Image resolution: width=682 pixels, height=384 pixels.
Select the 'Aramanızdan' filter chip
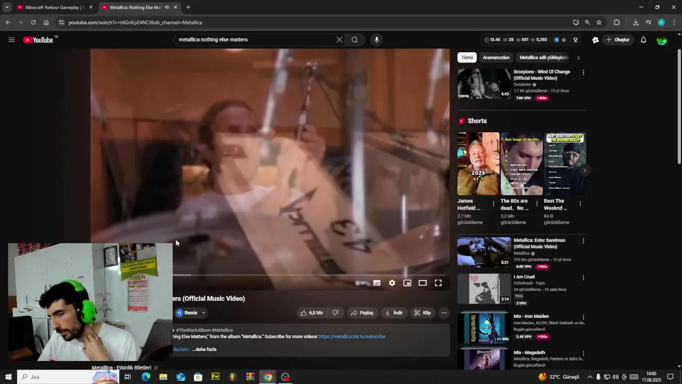[496, 58]
